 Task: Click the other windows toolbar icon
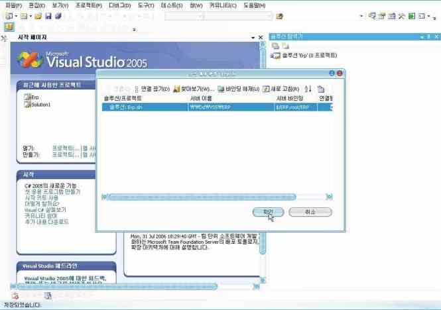coord(422,16)
